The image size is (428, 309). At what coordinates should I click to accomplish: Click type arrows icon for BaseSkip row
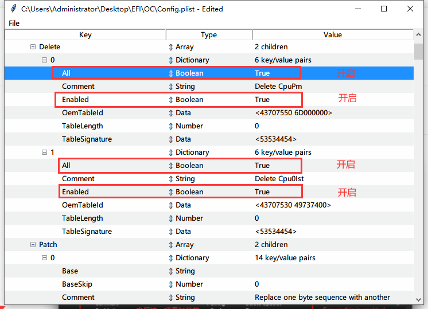coord(170,284)
